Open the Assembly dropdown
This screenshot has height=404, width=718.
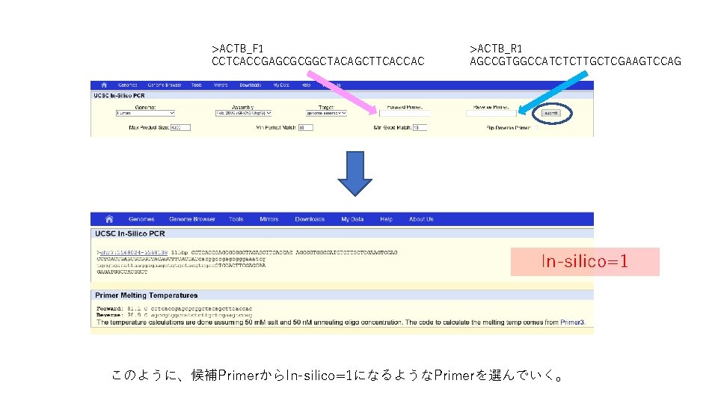[244, 113]
